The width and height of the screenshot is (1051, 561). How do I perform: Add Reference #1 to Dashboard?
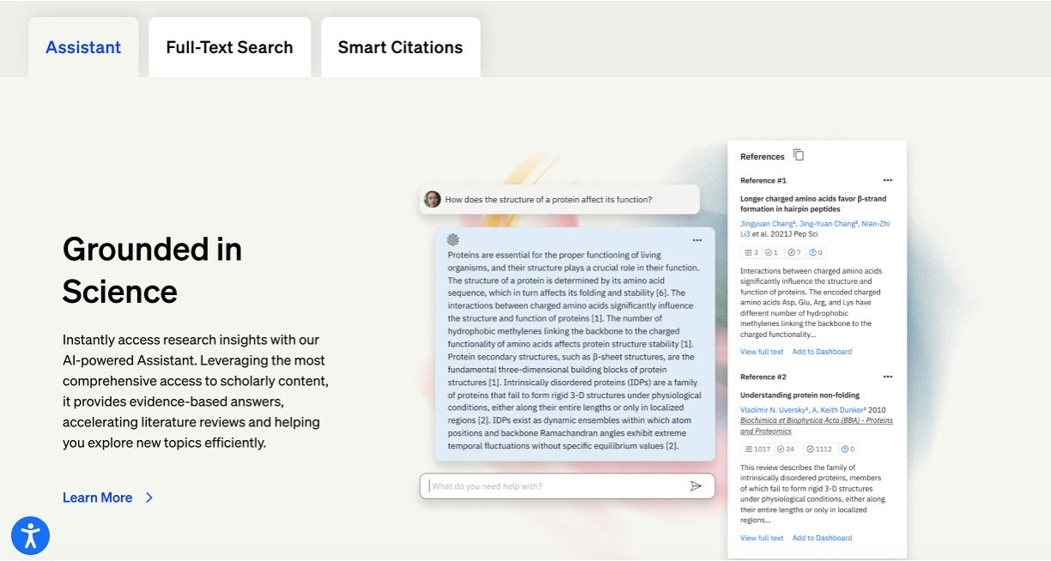(x=823, y=352)
